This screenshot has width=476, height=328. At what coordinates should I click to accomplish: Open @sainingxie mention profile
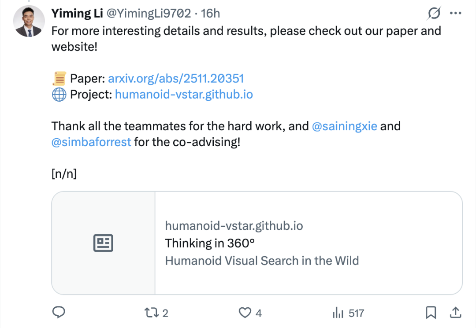(344, 126)
